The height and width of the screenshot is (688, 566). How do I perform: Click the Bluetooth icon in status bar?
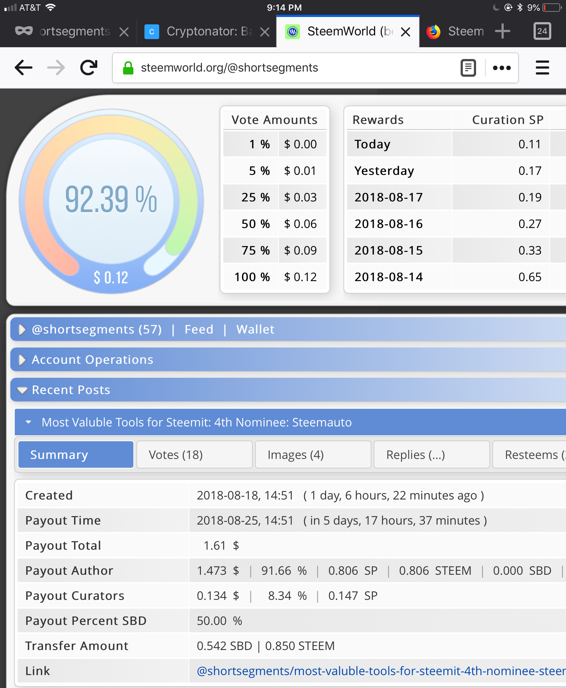(x=520, y=7)
